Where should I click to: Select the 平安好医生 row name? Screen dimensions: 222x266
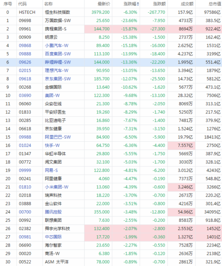tap(55, 112)
